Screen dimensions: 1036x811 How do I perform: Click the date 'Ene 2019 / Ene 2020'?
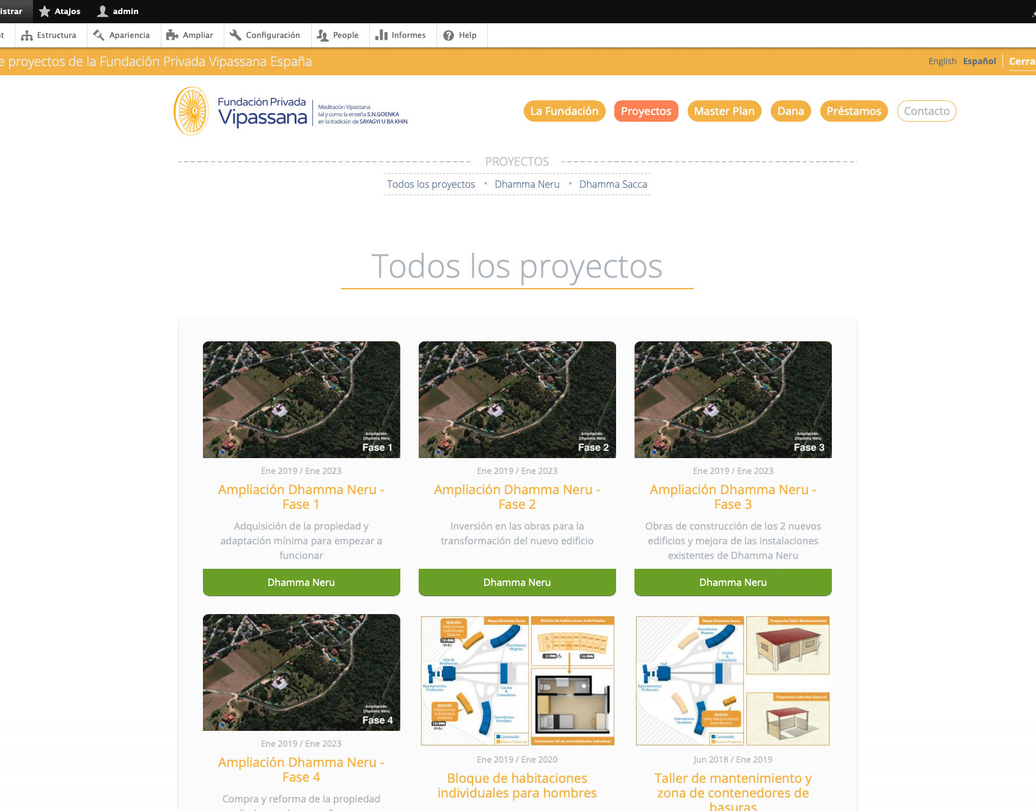coord(517,760)
